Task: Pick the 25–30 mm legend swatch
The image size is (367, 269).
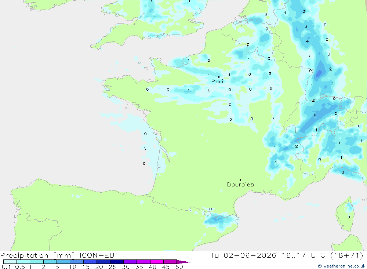Action: pos(117,262)
